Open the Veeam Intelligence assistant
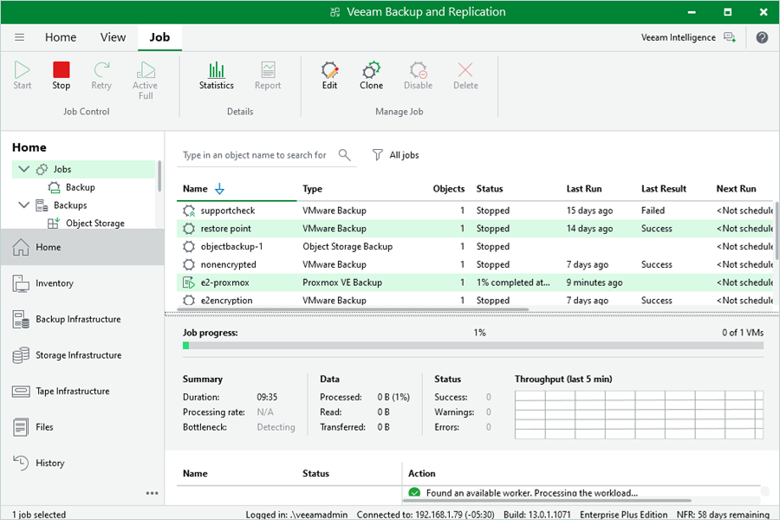Viewport: 780px width, 520px height. [x=688, y=37]
